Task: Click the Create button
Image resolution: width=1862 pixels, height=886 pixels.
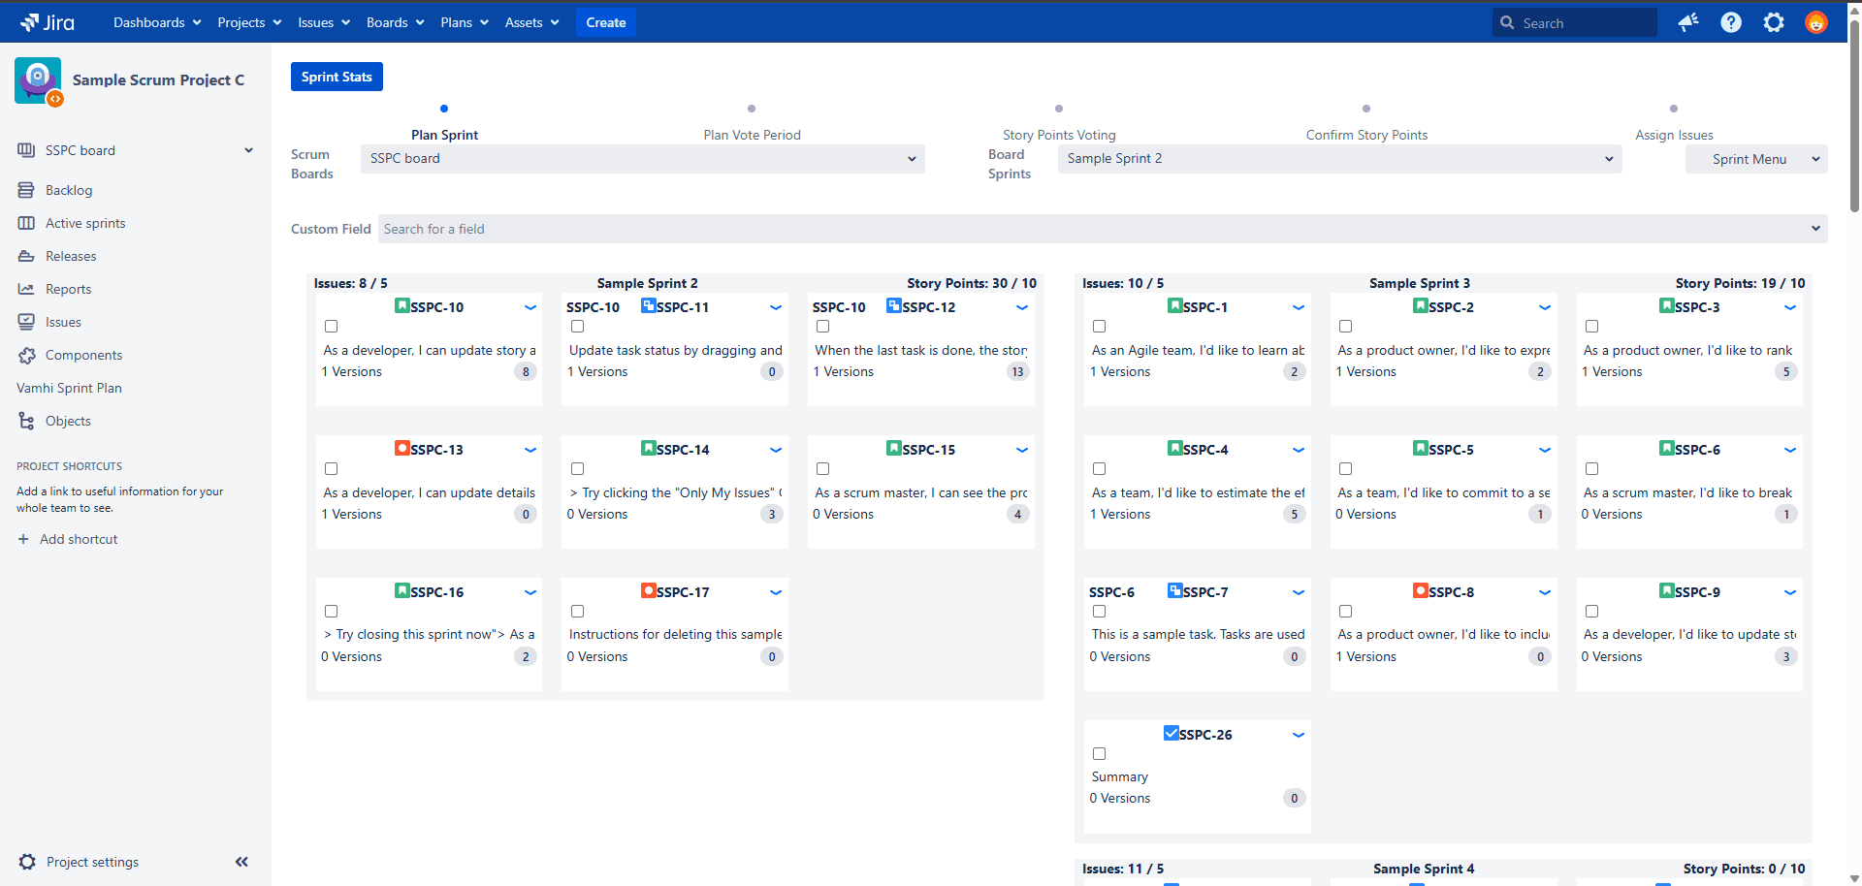Action: [x=605, y=22]
